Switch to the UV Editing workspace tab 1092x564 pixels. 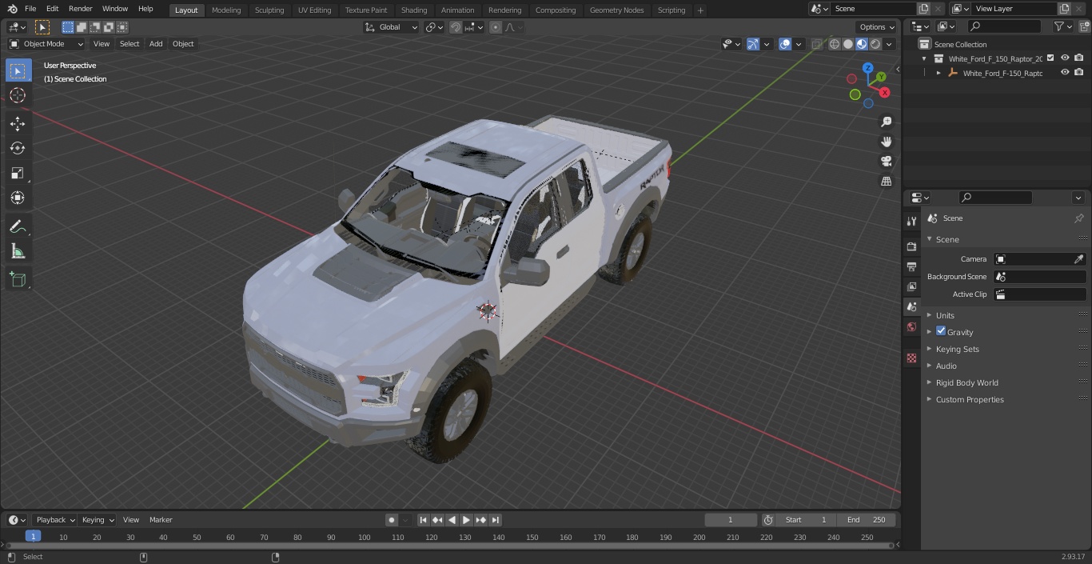point(314,10)
